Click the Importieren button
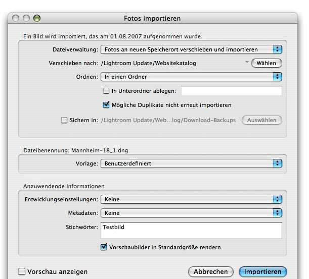Image resolution: width=309 pixels, height=279 pixels. click(x=262, y=272)
